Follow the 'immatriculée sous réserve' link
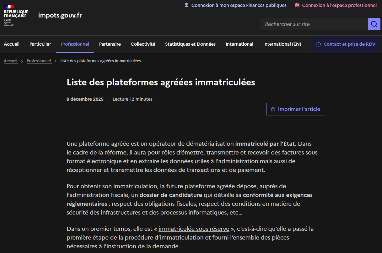This screenshot has width=382, height=253. [194, 229]
